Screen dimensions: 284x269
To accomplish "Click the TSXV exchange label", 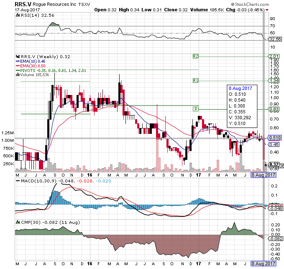I will 84,4.
